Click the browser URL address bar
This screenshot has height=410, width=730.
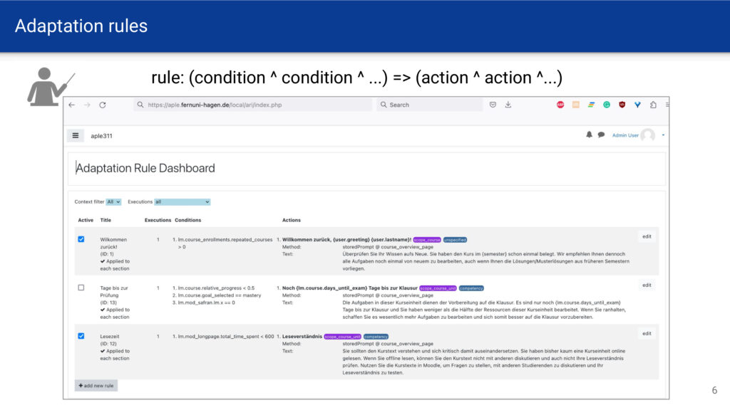(253, 105)
